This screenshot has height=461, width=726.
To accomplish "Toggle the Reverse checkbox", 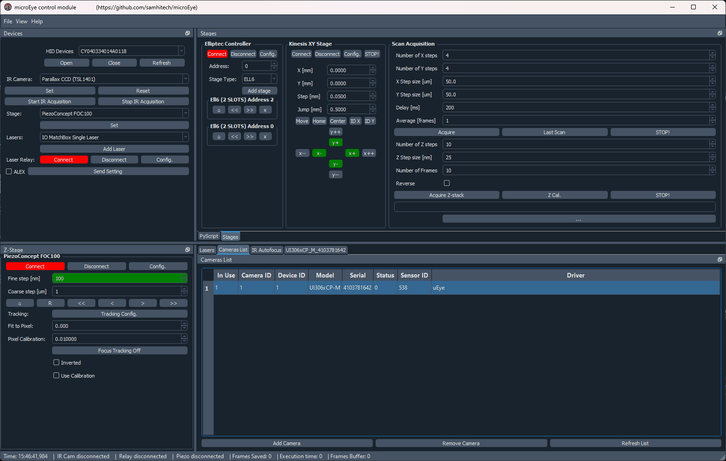I will point(447,183).
